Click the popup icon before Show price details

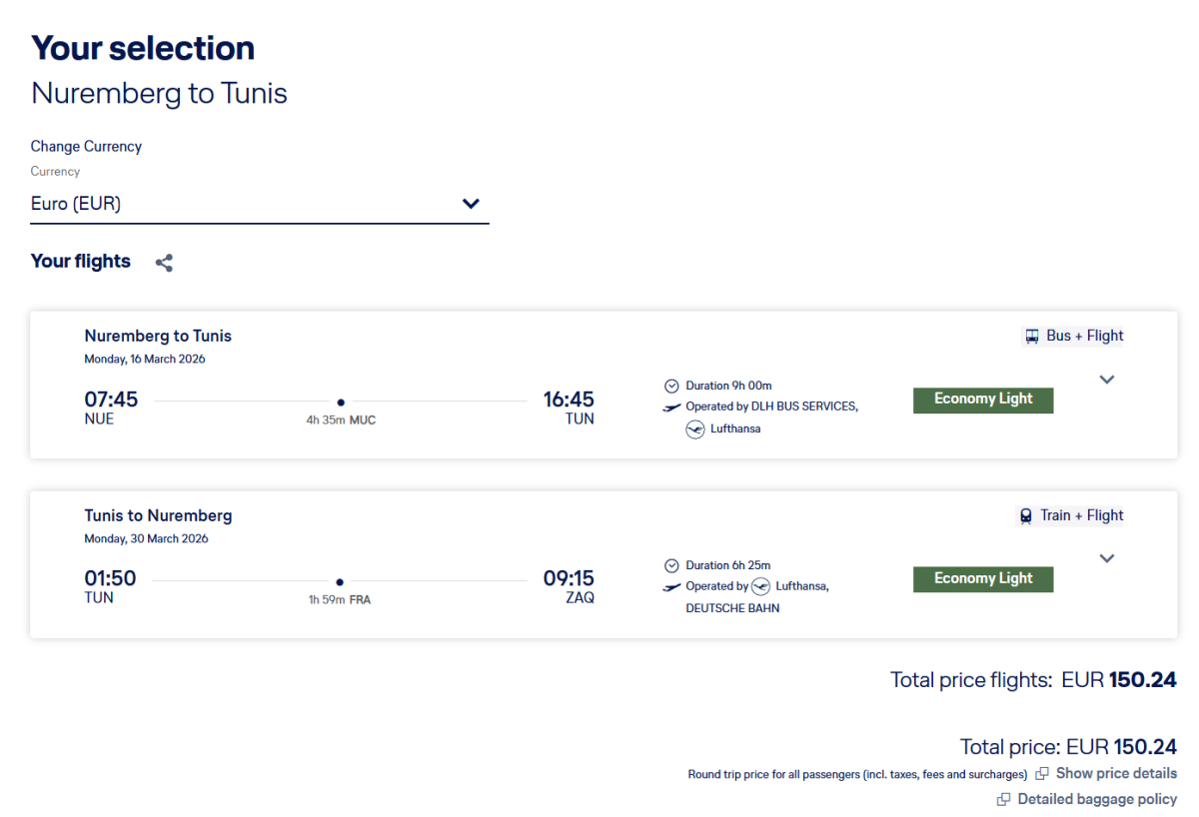pyautogui.click(x=1042, y=774)
